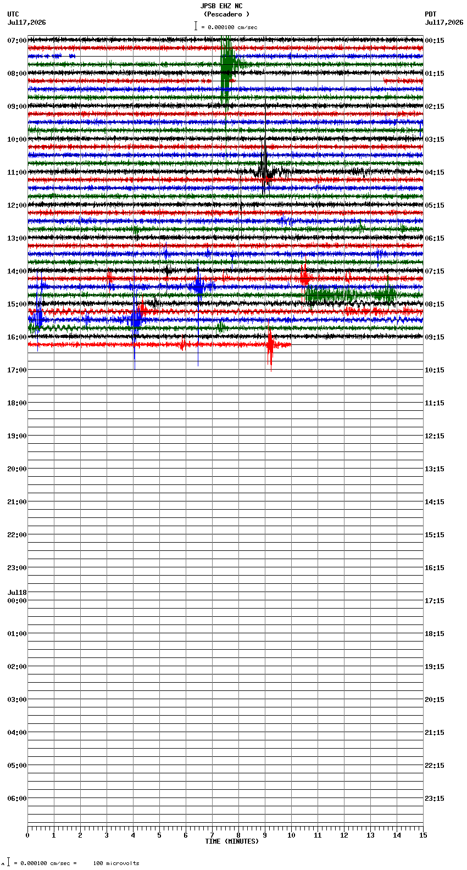Select the 13:00 UTC row label

tap(17, 238)
